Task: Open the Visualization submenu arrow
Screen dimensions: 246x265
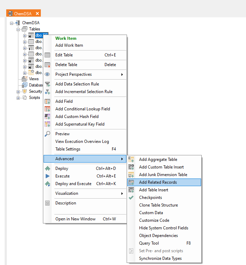Action: coord(122,193)
